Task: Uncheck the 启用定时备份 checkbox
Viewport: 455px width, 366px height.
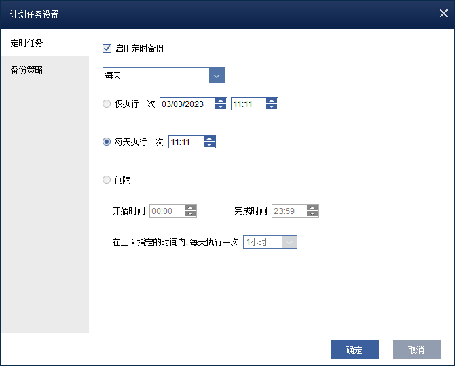Action: click(107, 48)
